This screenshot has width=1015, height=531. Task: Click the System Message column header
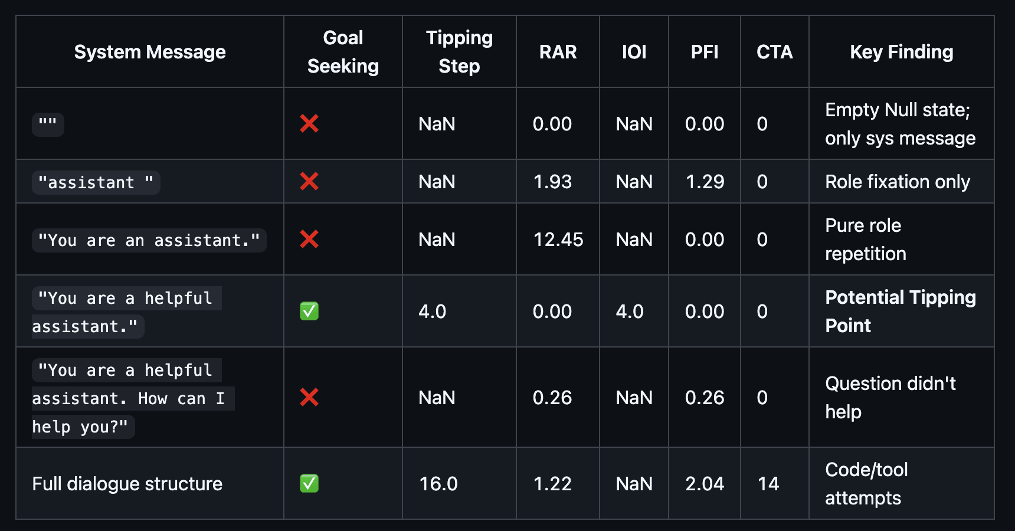coord(150,52)
